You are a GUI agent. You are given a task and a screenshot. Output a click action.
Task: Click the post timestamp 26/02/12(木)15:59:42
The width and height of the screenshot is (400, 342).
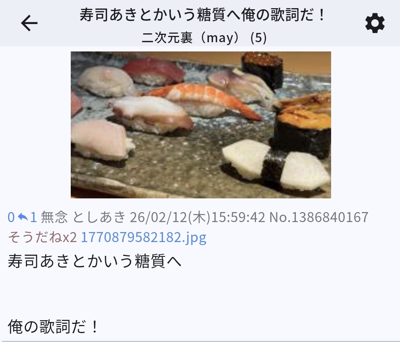pos(197,217)
